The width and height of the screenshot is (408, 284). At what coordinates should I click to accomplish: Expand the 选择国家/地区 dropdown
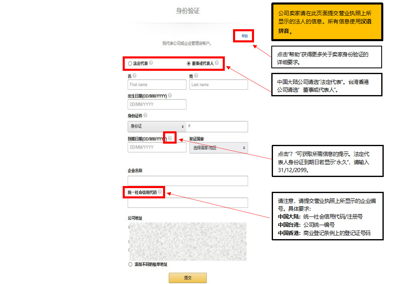[218, 147]
